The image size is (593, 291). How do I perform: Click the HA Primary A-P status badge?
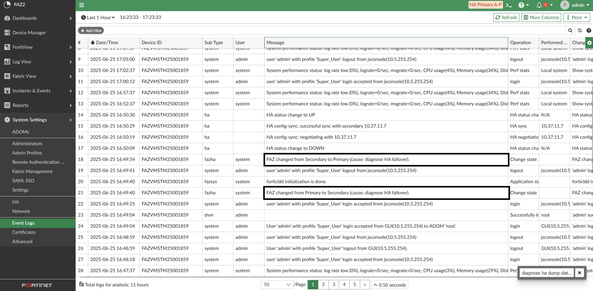485,5
